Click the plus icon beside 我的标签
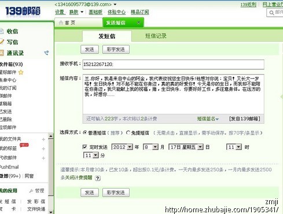The width and height of the screenshot is (283, 214). click(x=43, y=149)
